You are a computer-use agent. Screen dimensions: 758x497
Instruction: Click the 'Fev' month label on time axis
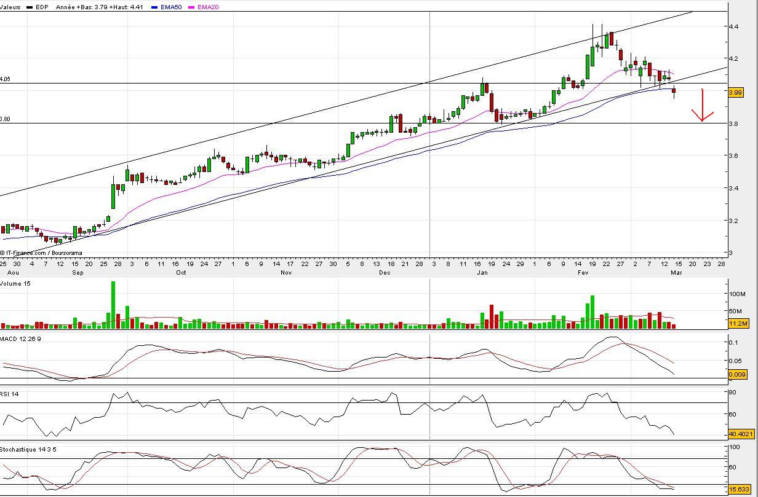pos(583,272)
